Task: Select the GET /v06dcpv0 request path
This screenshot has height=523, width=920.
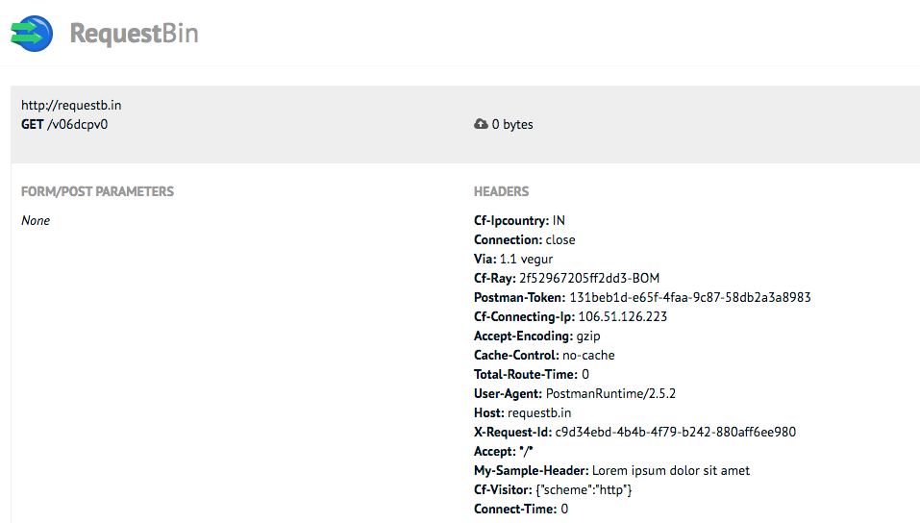Action: click(x=64, y=124)
